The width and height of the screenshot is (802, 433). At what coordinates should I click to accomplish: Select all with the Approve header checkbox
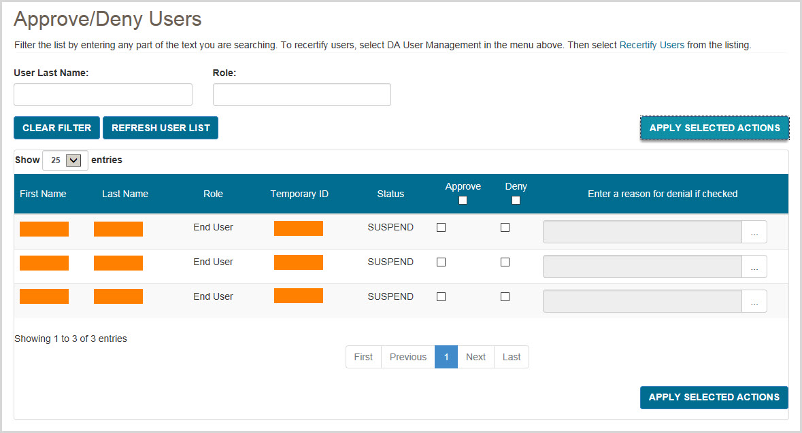[463, 201]
